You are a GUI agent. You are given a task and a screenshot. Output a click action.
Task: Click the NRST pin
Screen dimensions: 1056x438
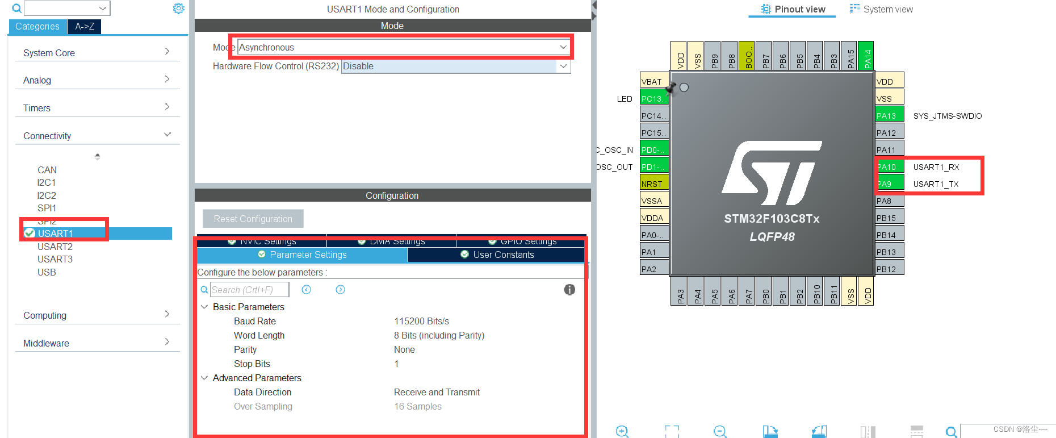click(654, 183)
